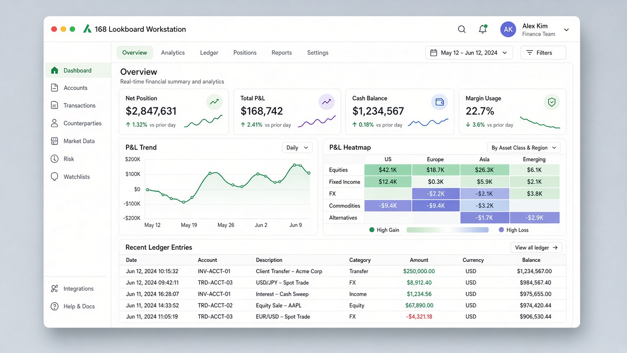Click the Interest – Cash Sweep entry

pyautogui.click(x=282, y=294)
